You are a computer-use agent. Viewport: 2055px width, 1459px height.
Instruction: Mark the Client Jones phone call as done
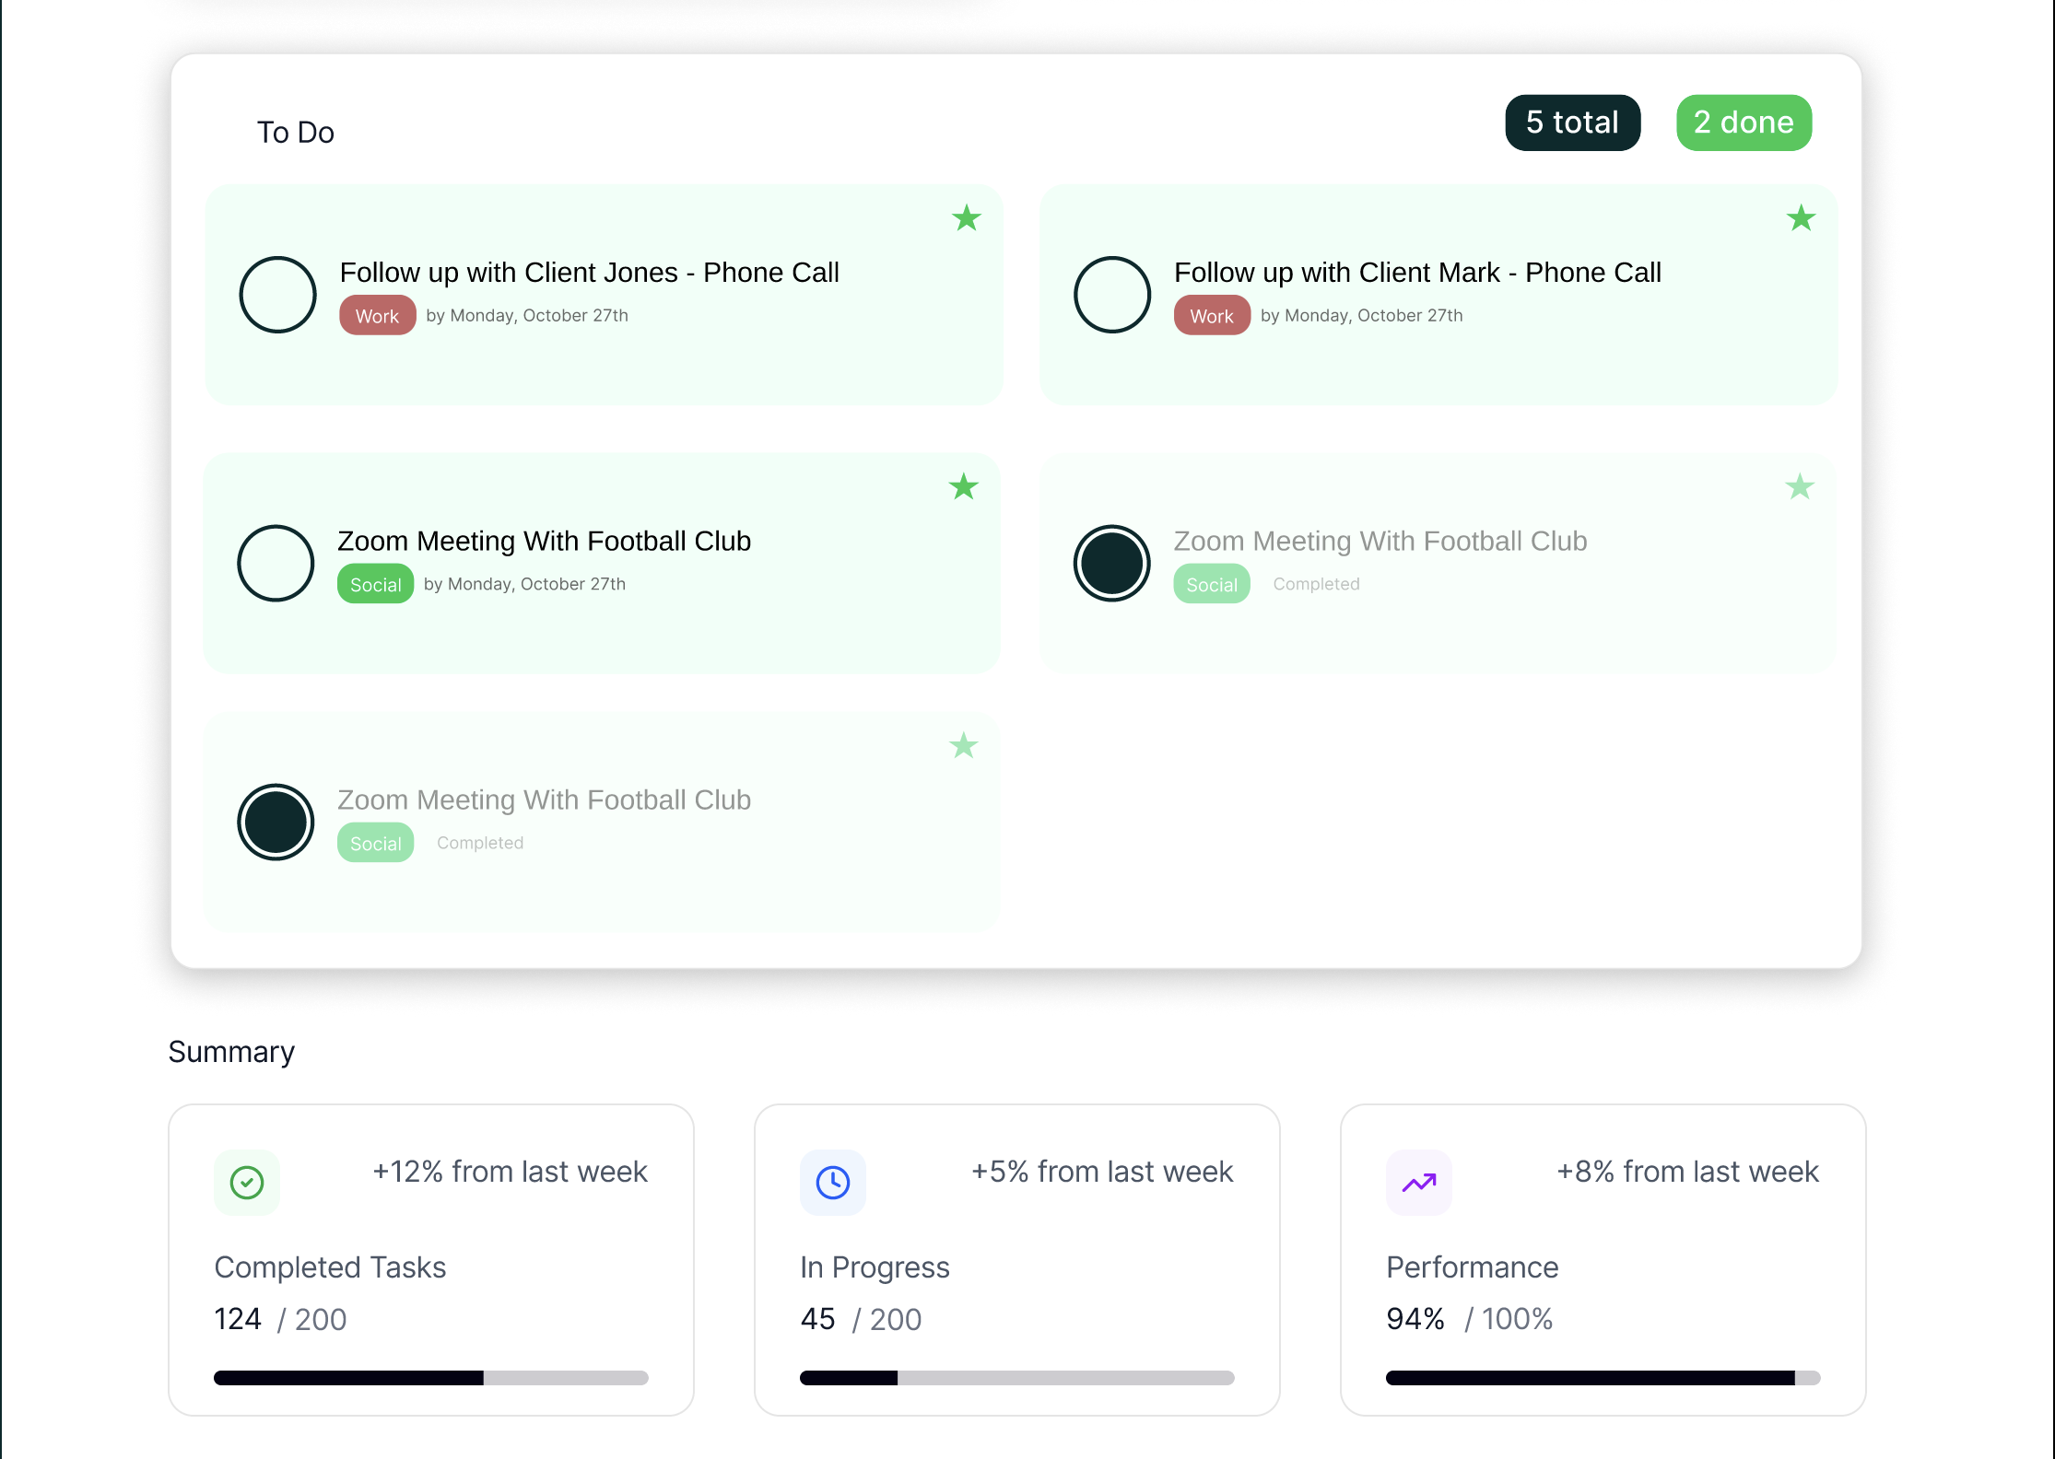pyautogui.click(x=277, y=295)
